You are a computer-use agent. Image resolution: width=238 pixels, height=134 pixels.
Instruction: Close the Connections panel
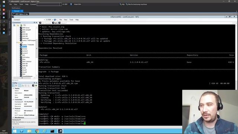pyautogui.click(x=36, y=22)
